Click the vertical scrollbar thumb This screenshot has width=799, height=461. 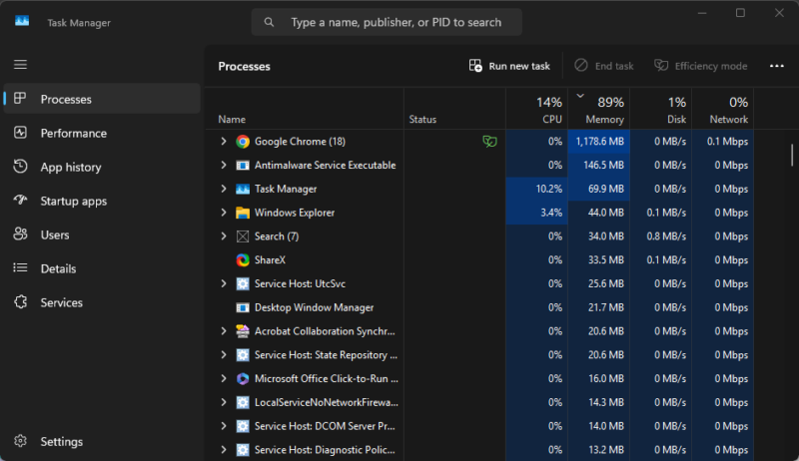[x=792, y=155]
